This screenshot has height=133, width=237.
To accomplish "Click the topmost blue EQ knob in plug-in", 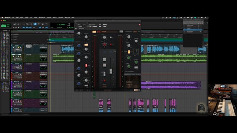I will (79, 45).
